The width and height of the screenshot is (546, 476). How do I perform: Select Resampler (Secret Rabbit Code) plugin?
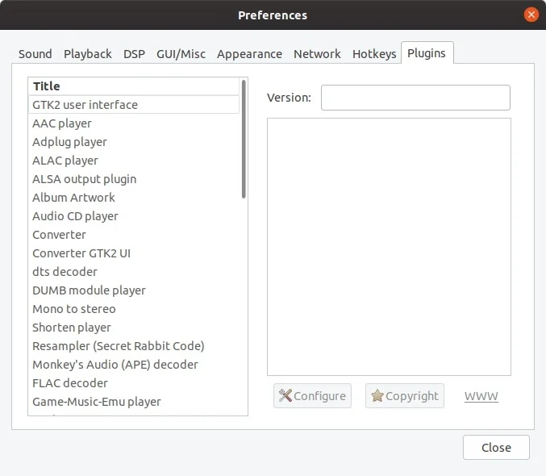pyautogui.click(x=119, y=346)
